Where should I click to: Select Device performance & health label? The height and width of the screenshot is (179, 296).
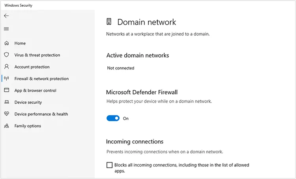tap(41, 114)
